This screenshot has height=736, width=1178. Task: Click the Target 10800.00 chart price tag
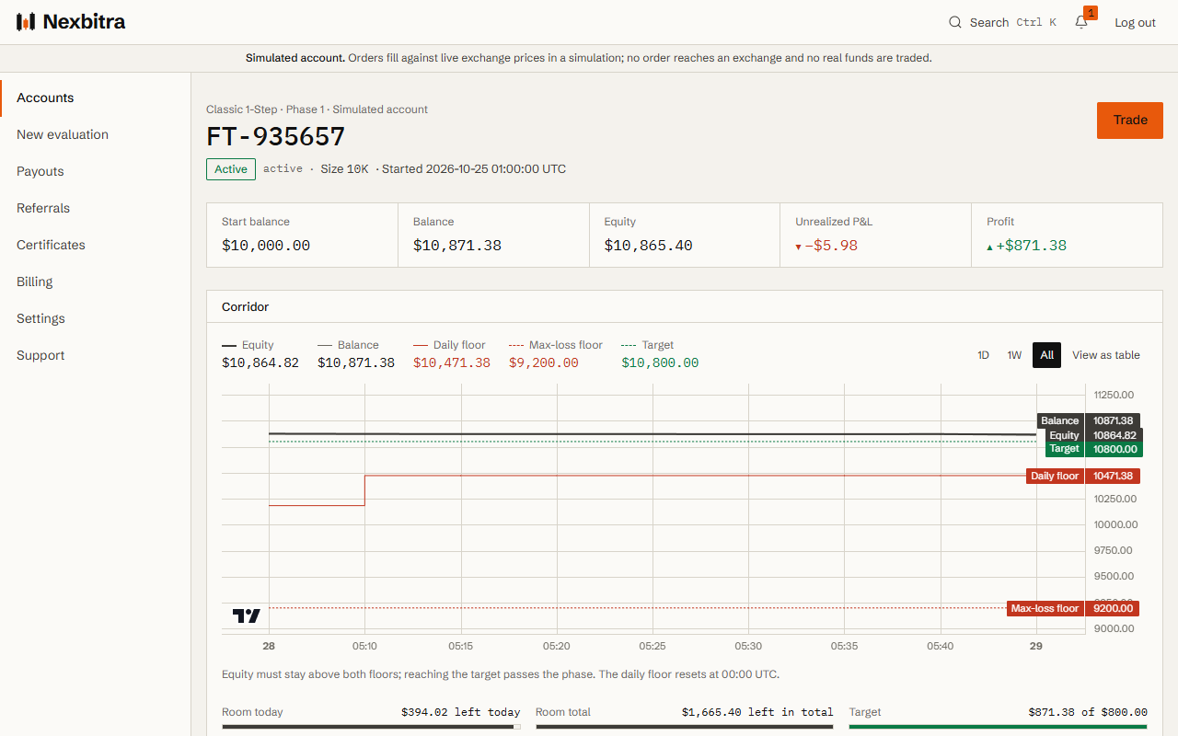[1092, 449]
